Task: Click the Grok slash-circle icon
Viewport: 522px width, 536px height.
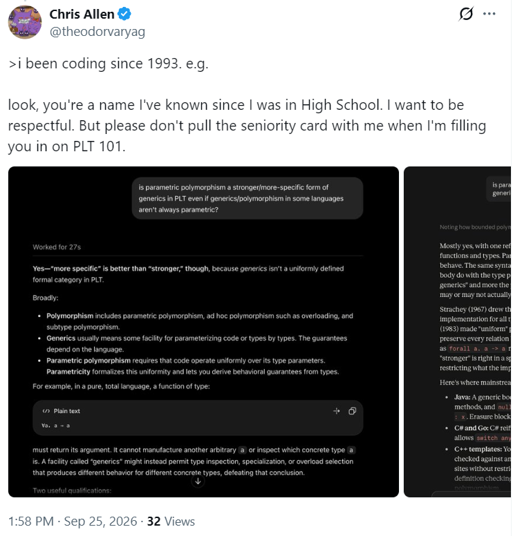Action: coord(466,14)
